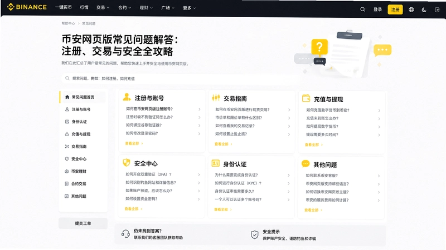Open question 如何进行身份认证 (KYC)?
This screenshot has height=250, width=446.
[238, 183]
